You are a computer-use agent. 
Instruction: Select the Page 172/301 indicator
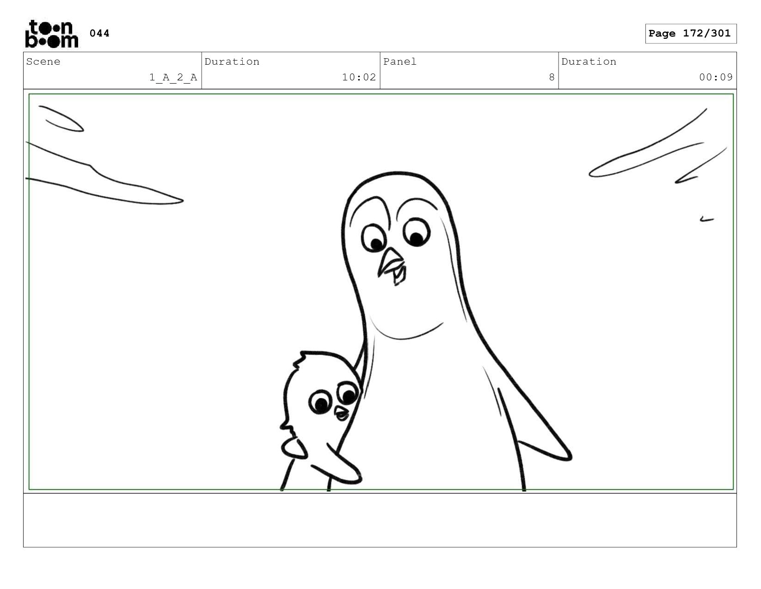point(691,34)
